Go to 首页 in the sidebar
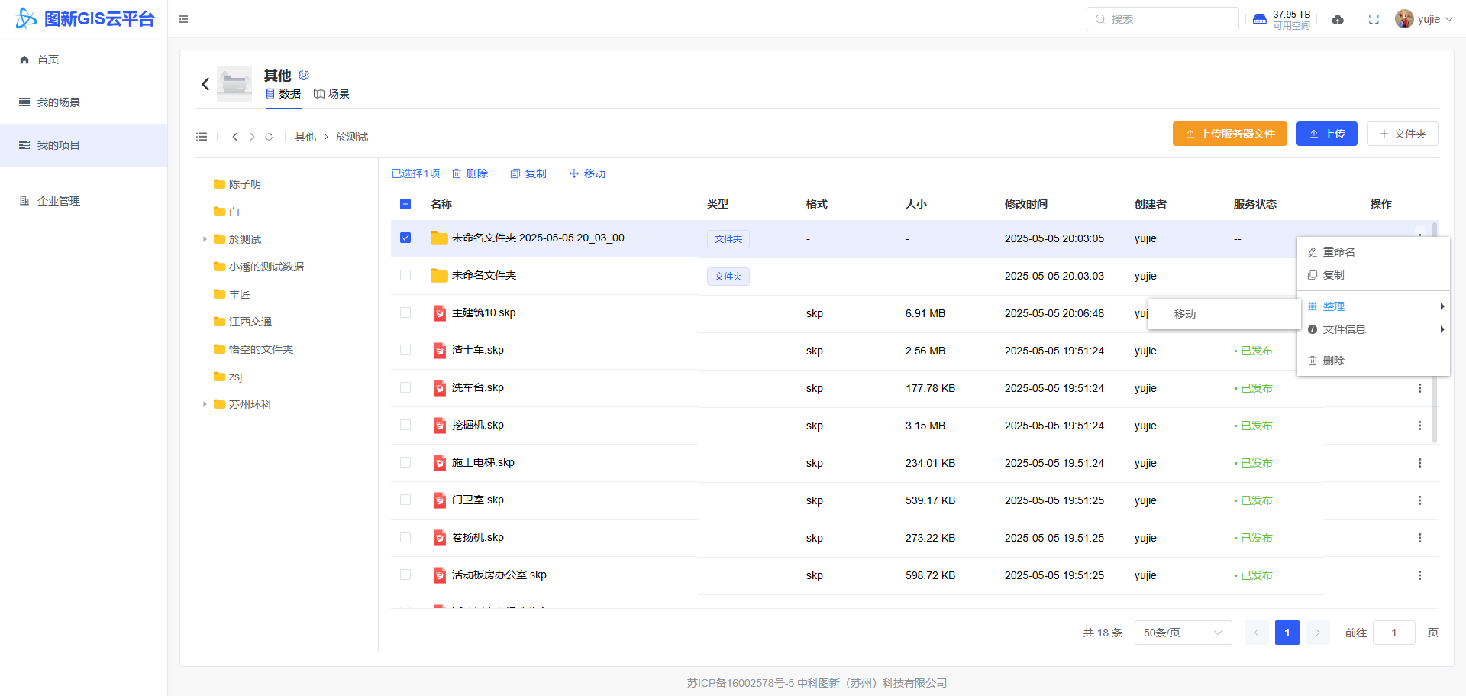The image size is (1466, 696). (84, 60)
